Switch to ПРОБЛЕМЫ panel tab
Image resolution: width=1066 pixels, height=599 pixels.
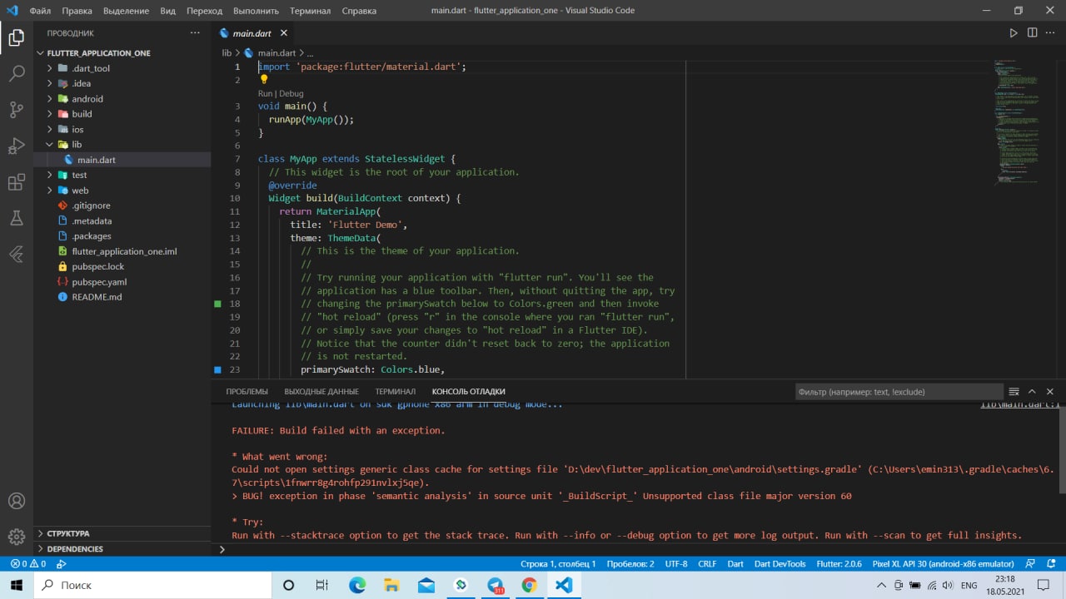247,392
